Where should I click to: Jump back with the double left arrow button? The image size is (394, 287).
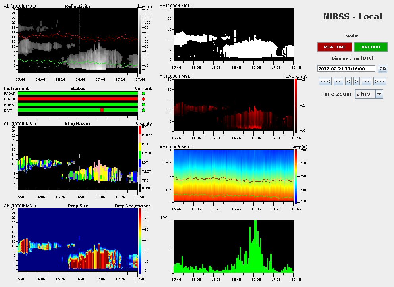coord(338,81)
